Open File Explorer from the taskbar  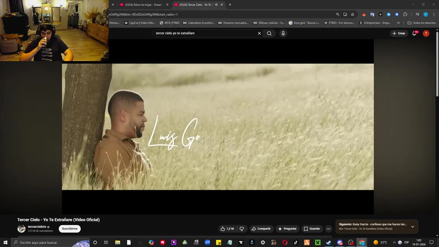[118, 243]
